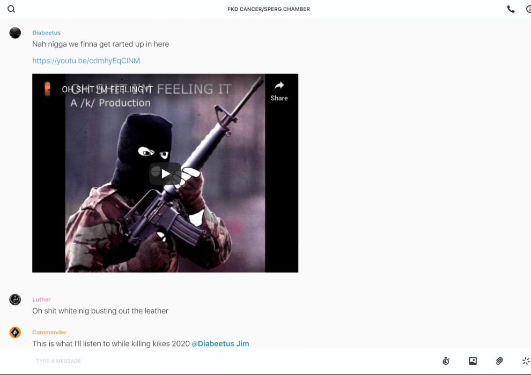
Task: Click the channel icon in the video embed
Action: pos(48,89)
